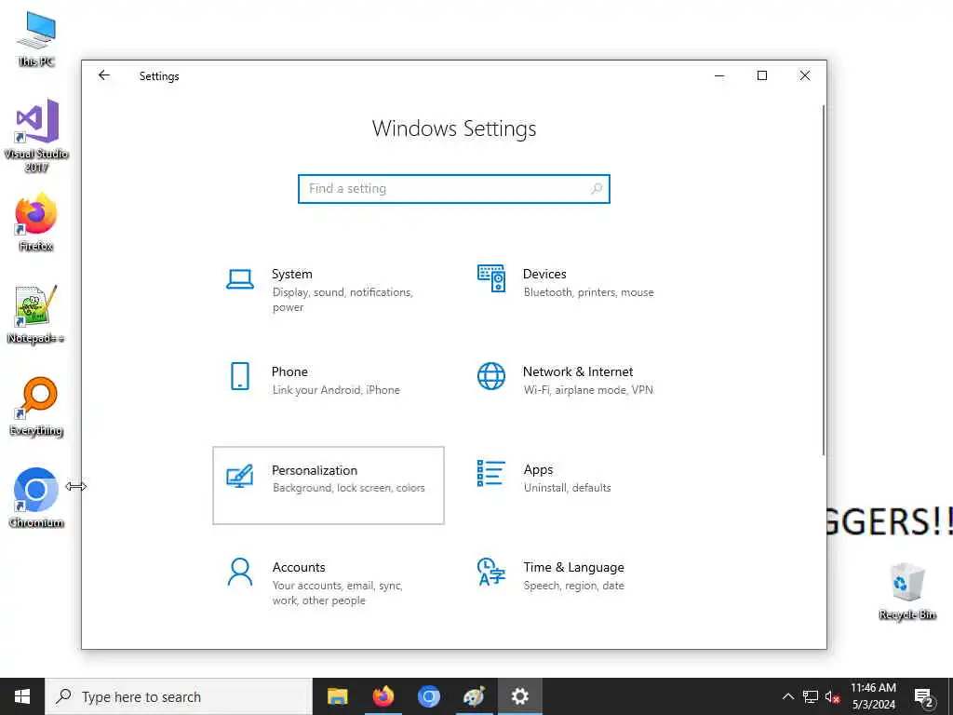Open the muted volume tray icon
This screenshot has width=953, height=715.
[832, 696]
